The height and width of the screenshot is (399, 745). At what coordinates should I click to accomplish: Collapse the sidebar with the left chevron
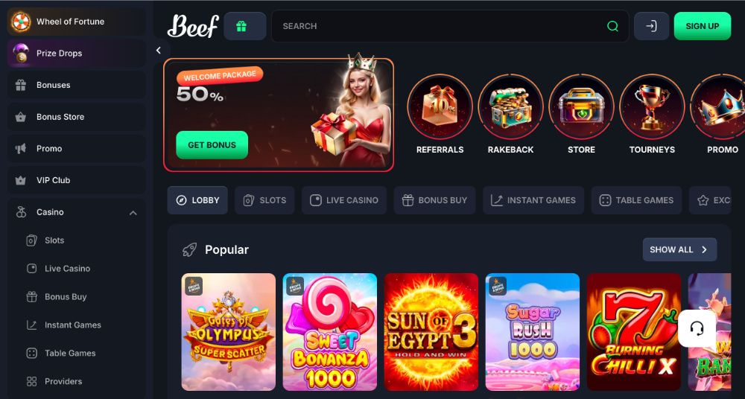[159, 51]
